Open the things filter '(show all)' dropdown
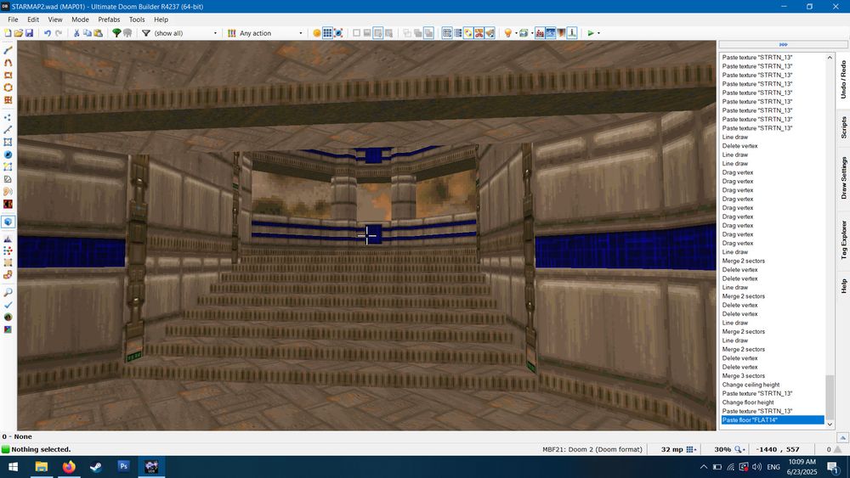Viewport: 850px width, 478px height. pos(185,33)
